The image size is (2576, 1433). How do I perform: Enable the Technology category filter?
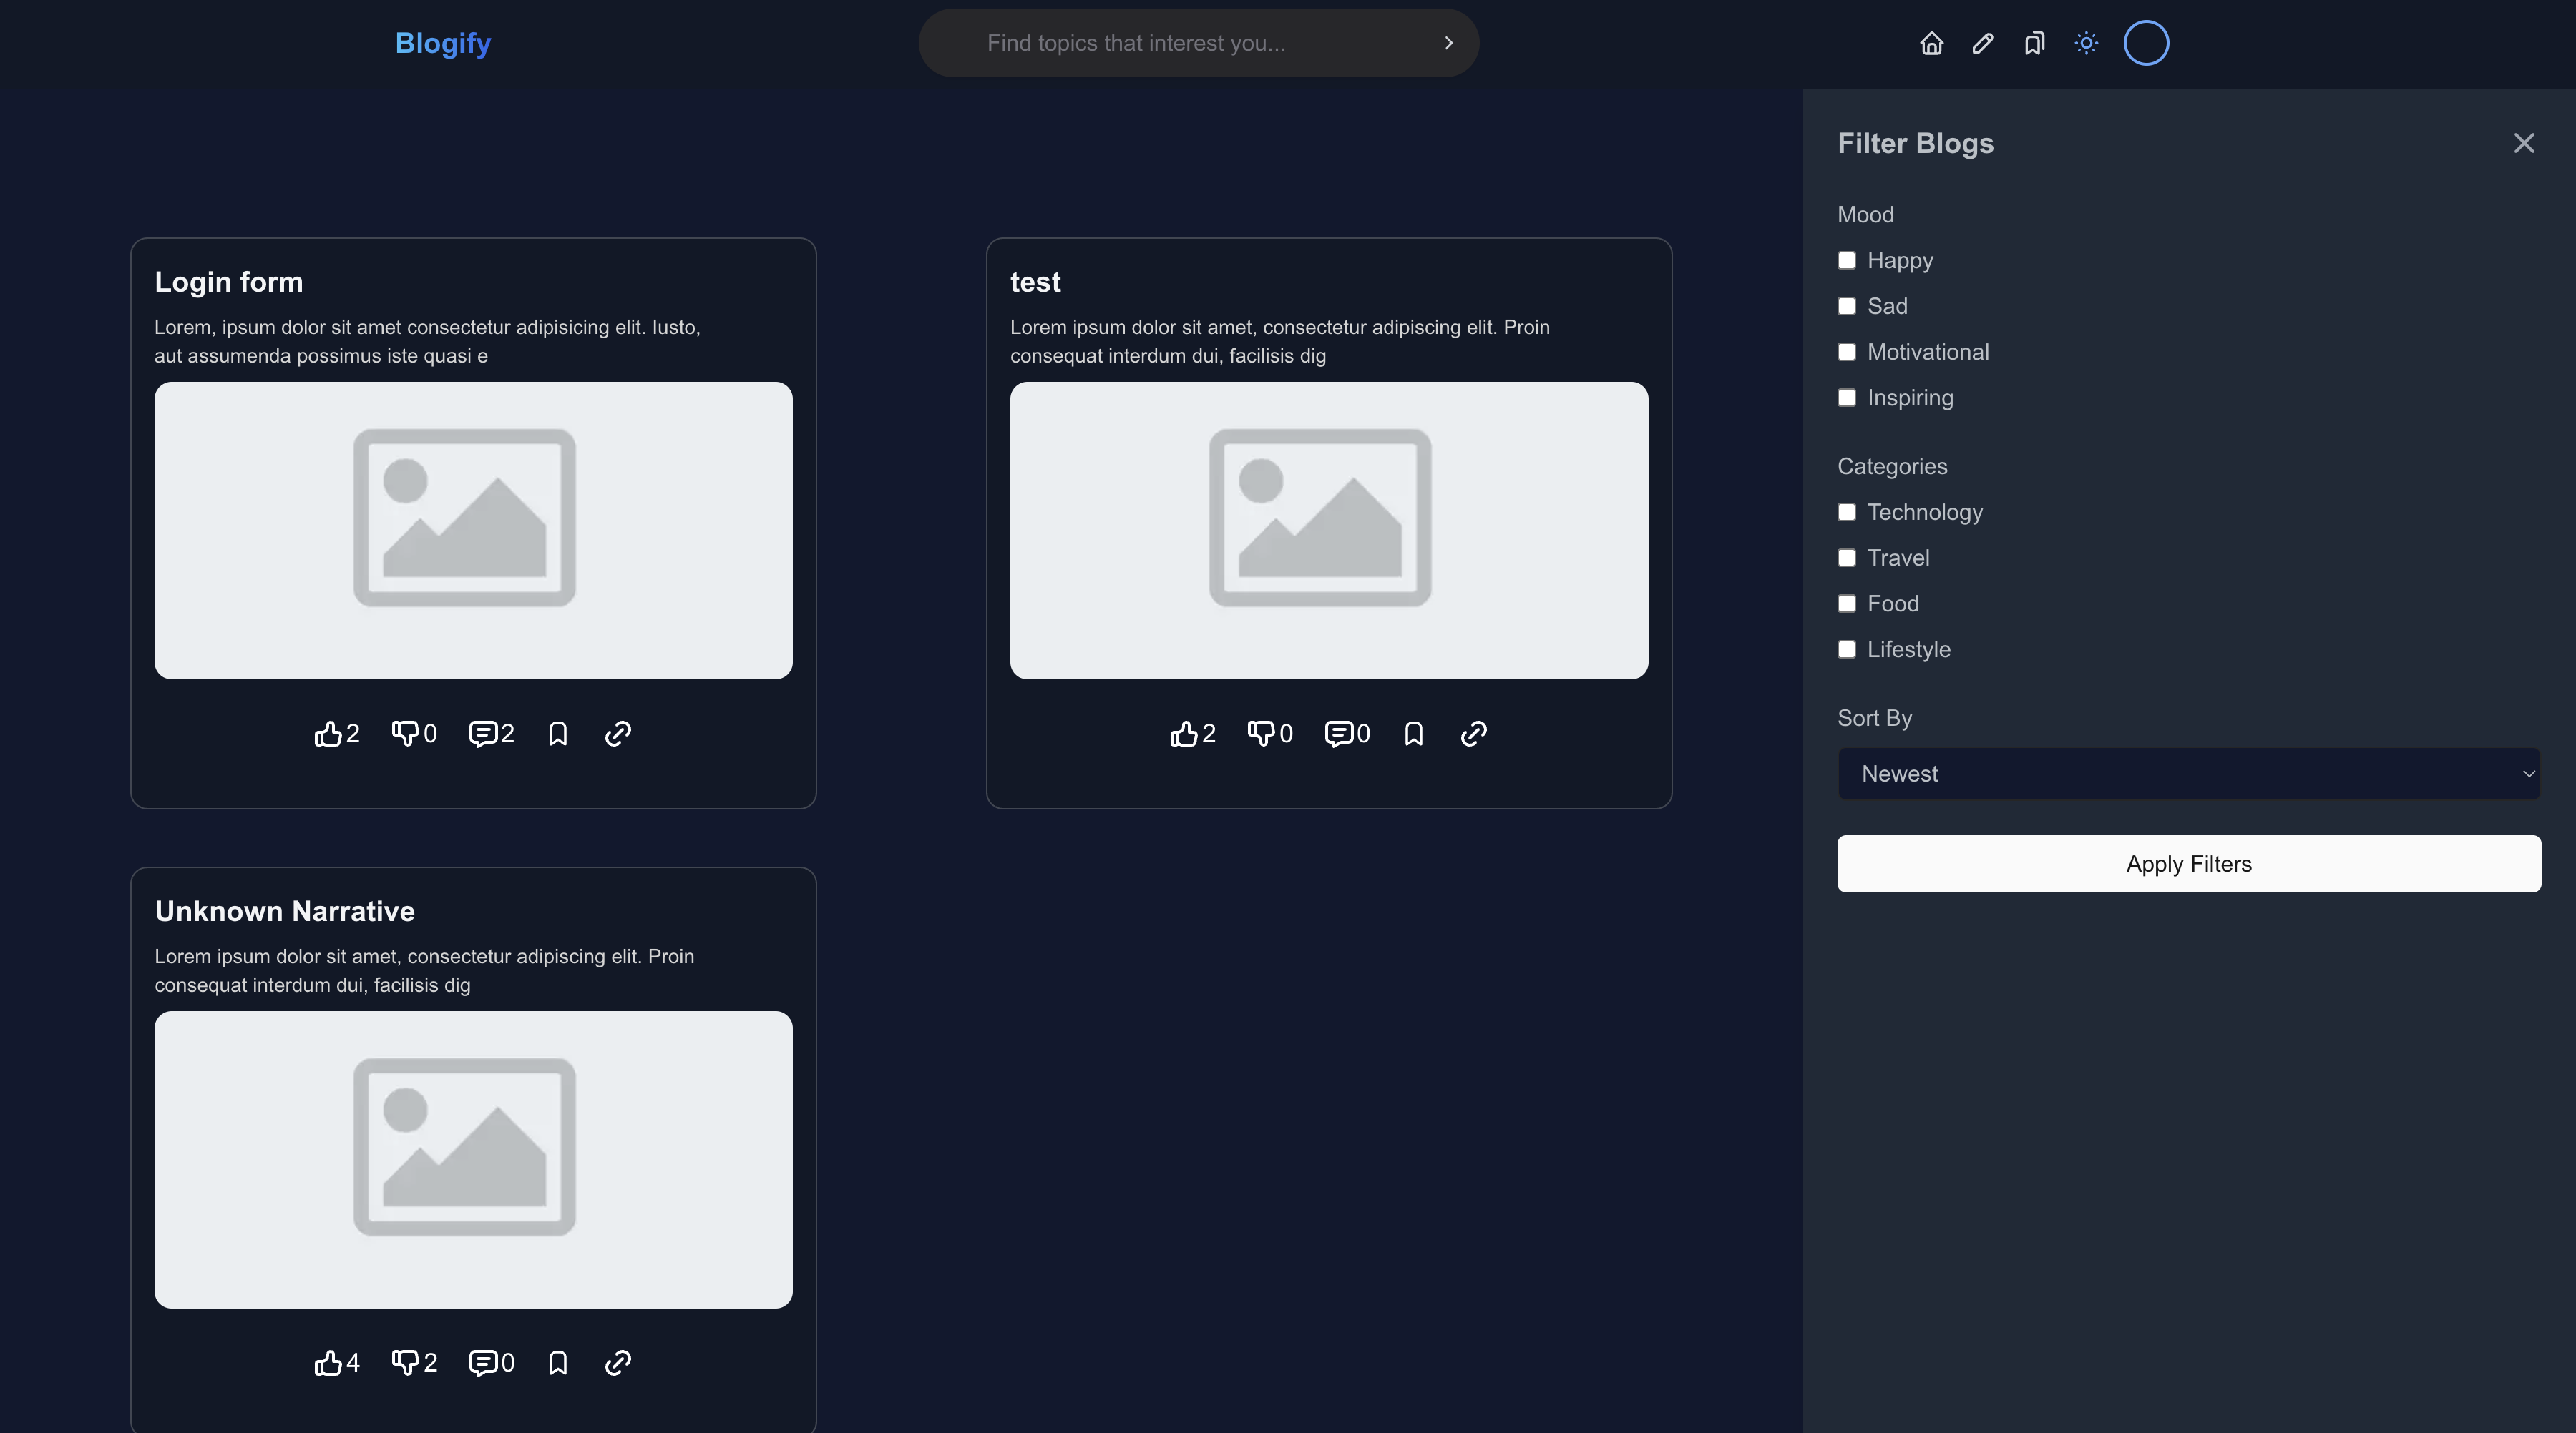click(x=1846, y=512)
